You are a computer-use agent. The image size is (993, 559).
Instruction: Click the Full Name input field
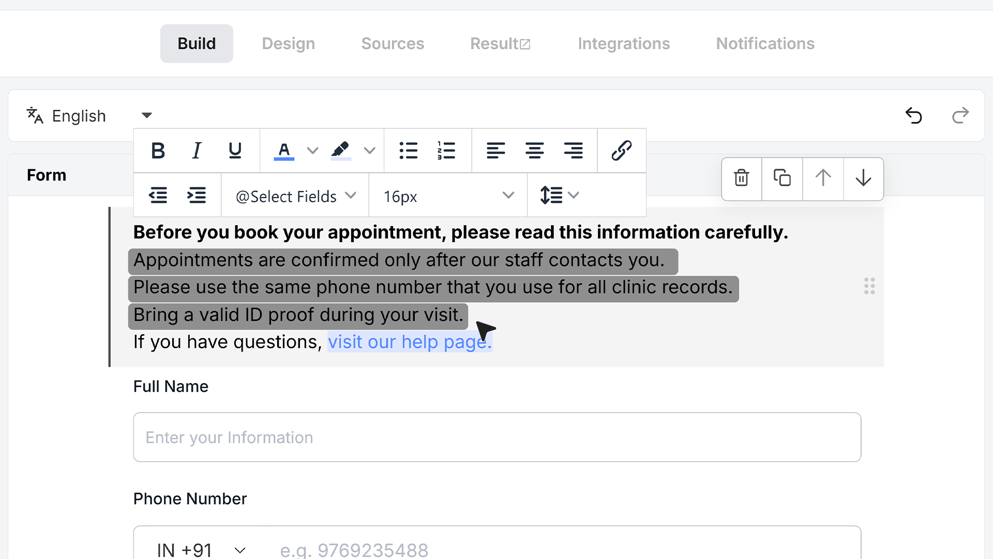(x=497, y=437)
